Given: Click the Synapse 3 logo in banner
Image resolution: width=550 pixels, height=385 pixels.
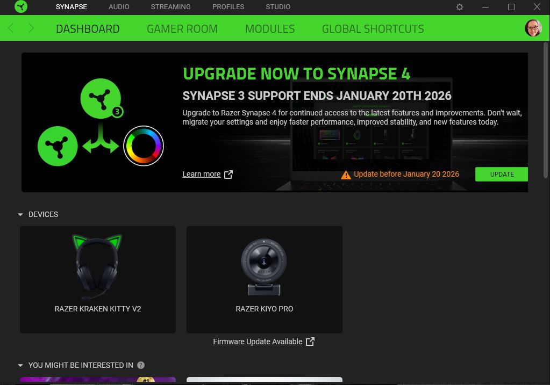Looking at the screenshot, I should (101, 98).
